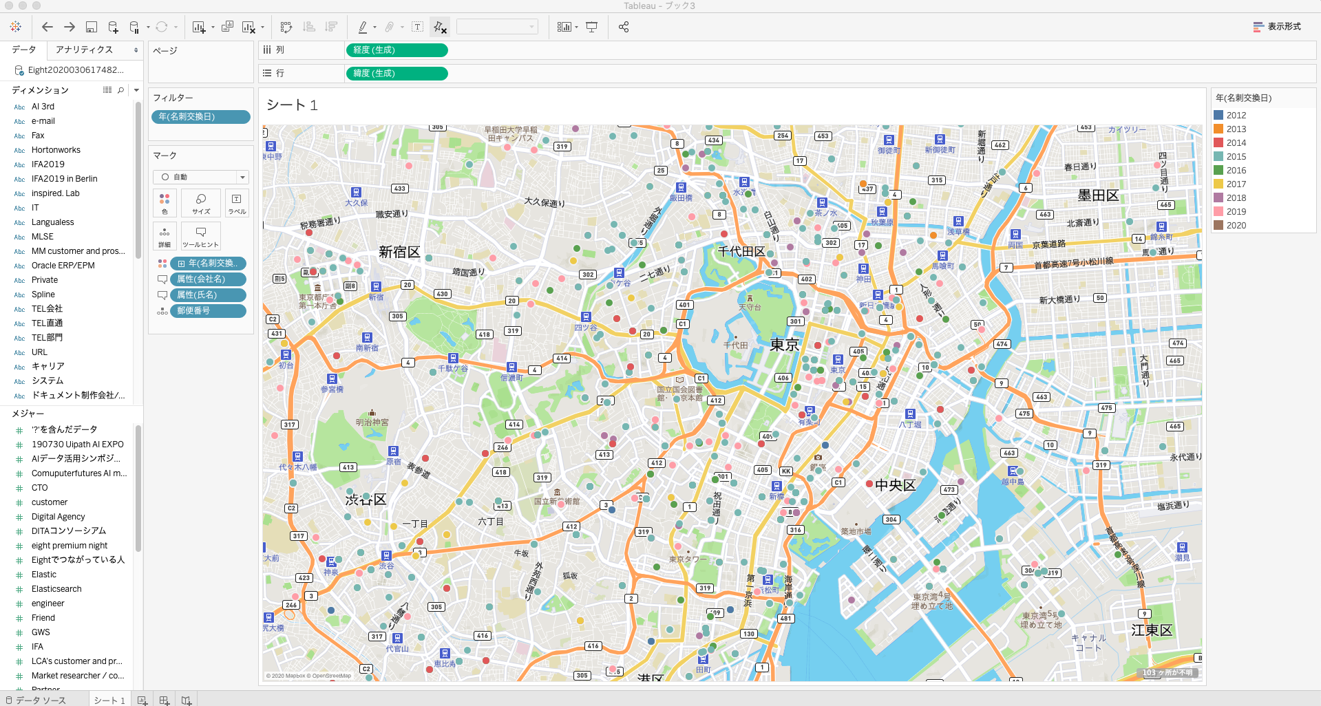Image resolution: width=1321 pixels, height=706 pixels.
Task: Expand the undo history dropdown arrow
Action: point(176,27)
